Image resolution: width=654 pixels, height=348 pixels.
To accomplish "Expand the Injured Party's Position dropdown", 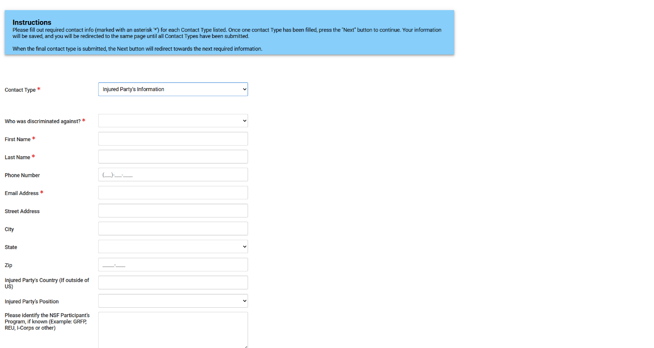I will [173, 301].
